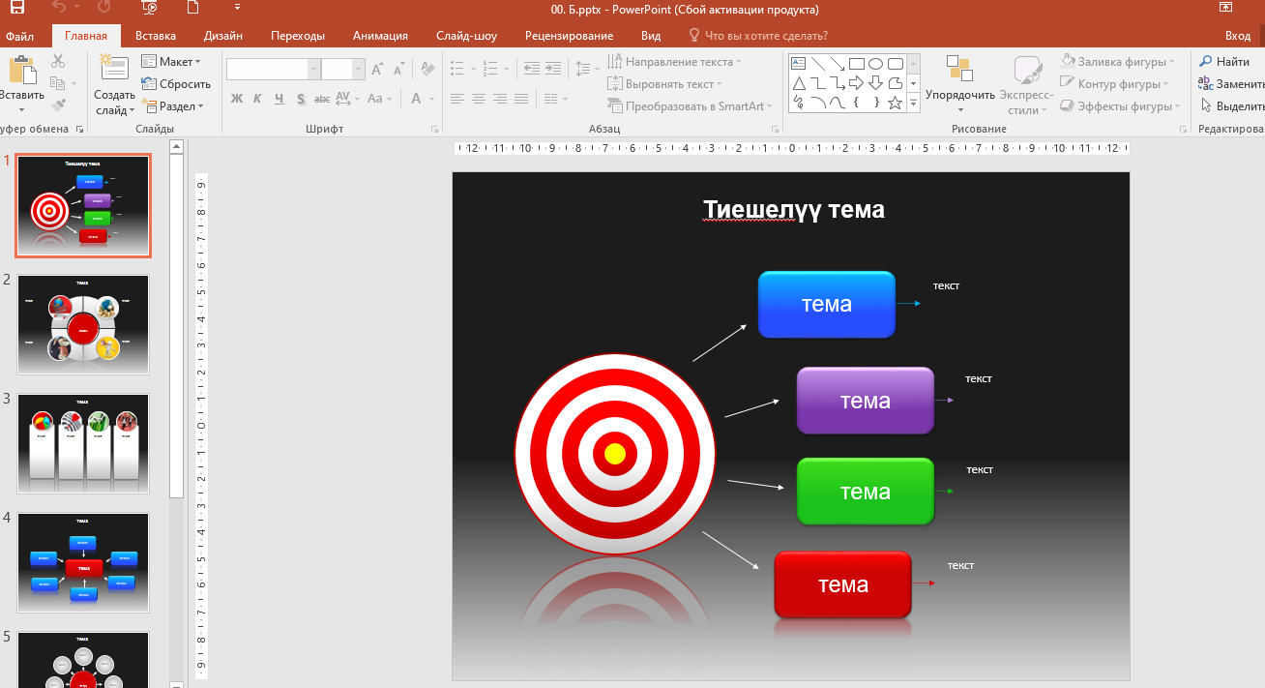Save the presentation with the floppy disk icon
This screenshot has height=688, width=1265.
point(17,8)
